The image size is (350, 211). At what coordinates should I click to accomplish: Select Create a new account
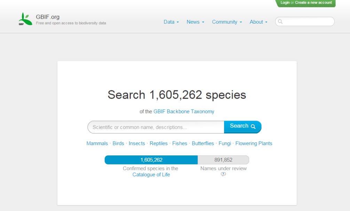click(x=313, y=3)
